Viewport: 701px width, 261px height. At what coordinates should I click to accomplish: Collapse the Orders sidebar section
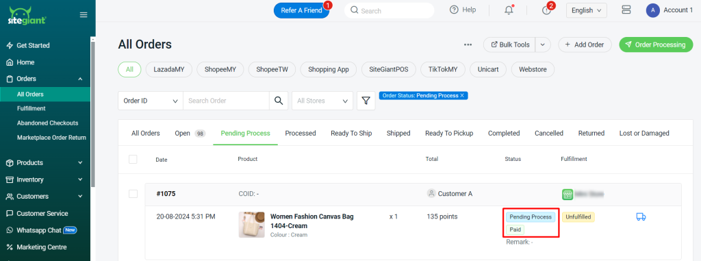click(81, 79)
